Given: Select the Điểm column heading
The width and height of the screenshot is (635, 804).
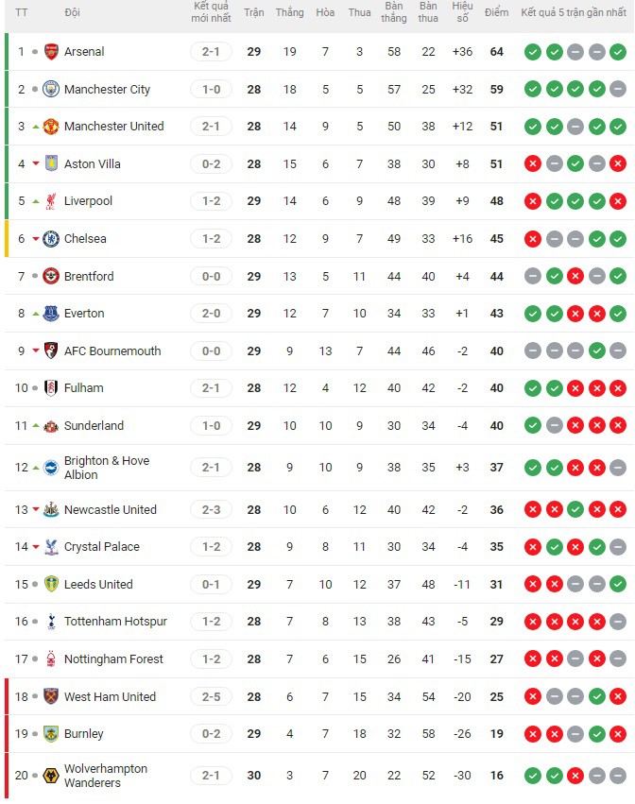Looking at the screenshot, I should (x=497, y=12).
